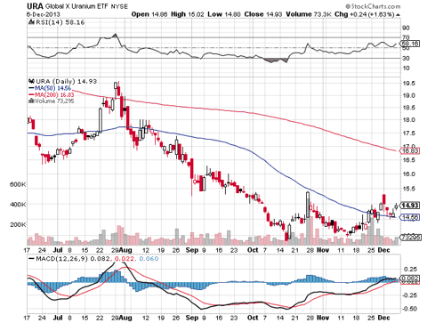Click the red 0.022 MACD signal value
The image size is (427, 323).
tap(125, 259)
